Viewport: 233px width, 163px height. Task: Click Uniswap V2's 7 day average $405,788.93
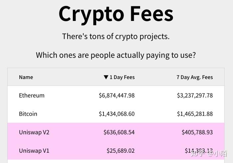(197, 132)
